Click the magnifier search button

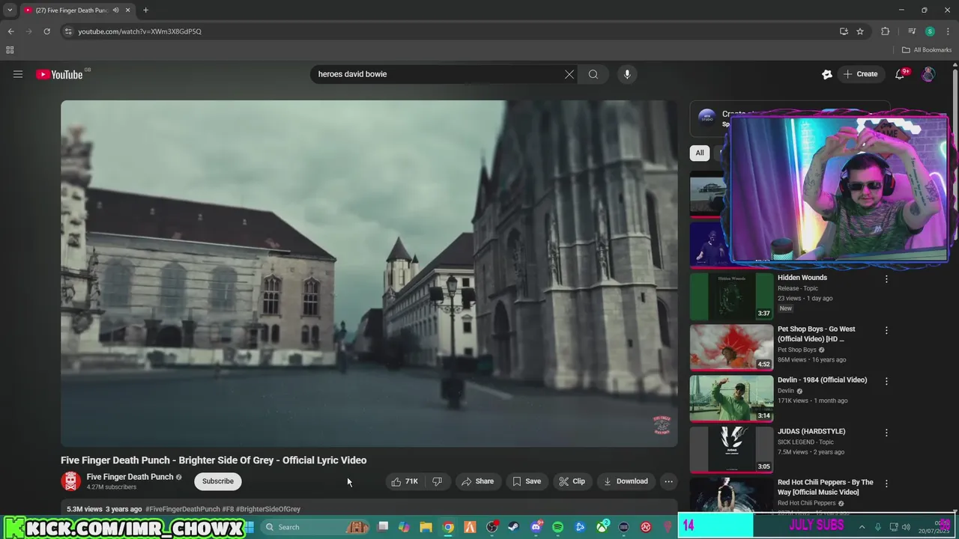(593, 74)
